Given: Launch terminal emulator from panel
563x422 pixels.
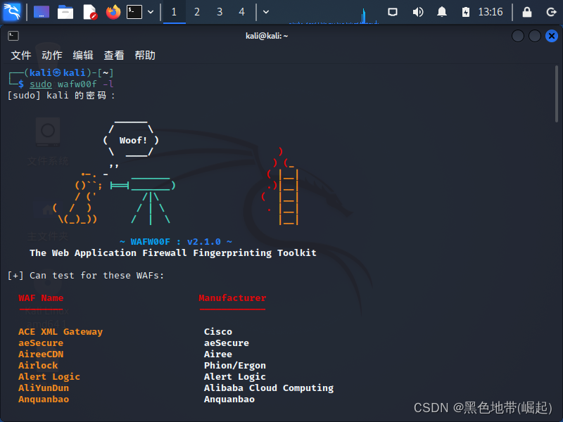Looking at the screenshot, I should (134, 12).
